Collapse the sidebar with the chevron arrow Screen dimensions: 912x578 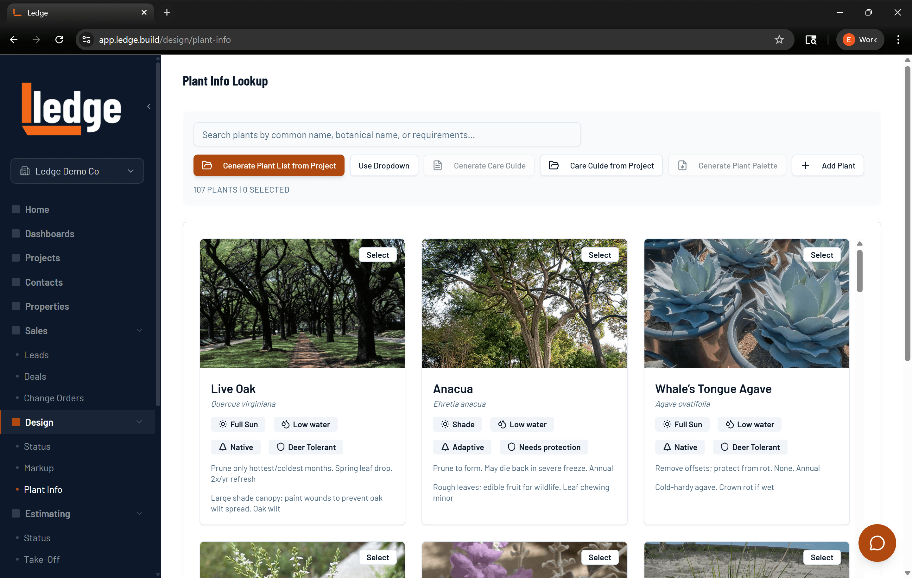tap(149, 106)
